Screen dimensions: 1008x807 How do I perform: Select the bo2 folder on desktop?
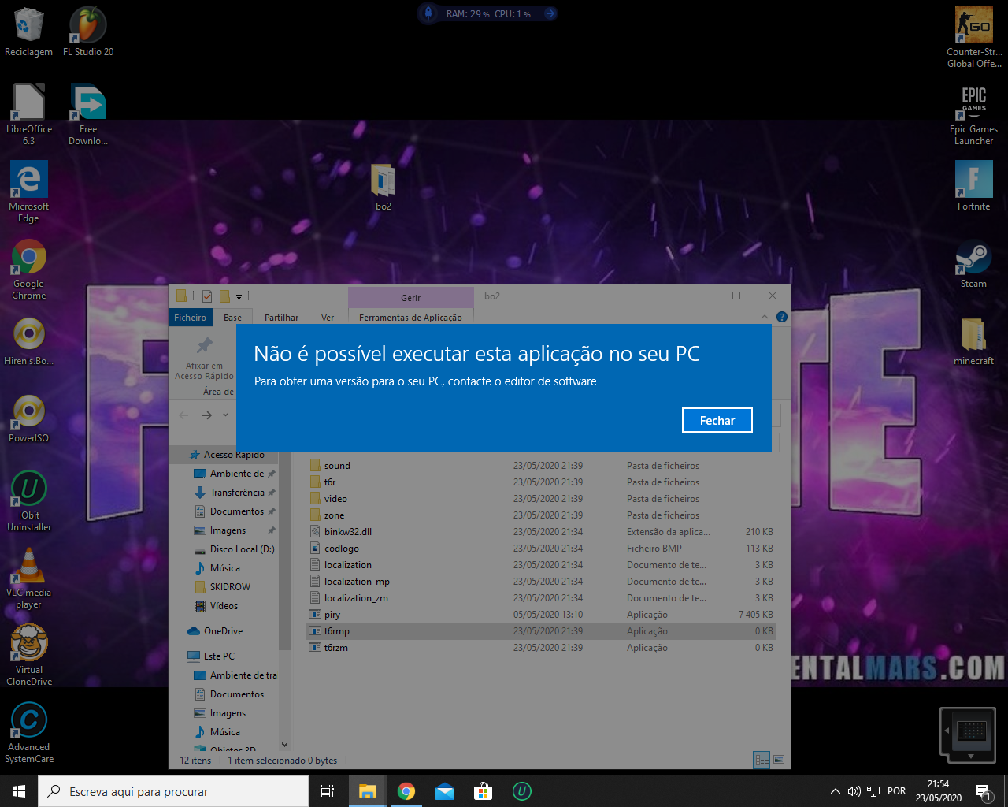click(x=384, y=188)
